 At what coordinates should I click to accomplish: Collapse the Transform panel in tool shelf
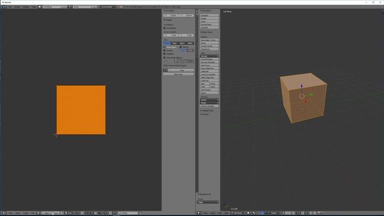[206, 11]
